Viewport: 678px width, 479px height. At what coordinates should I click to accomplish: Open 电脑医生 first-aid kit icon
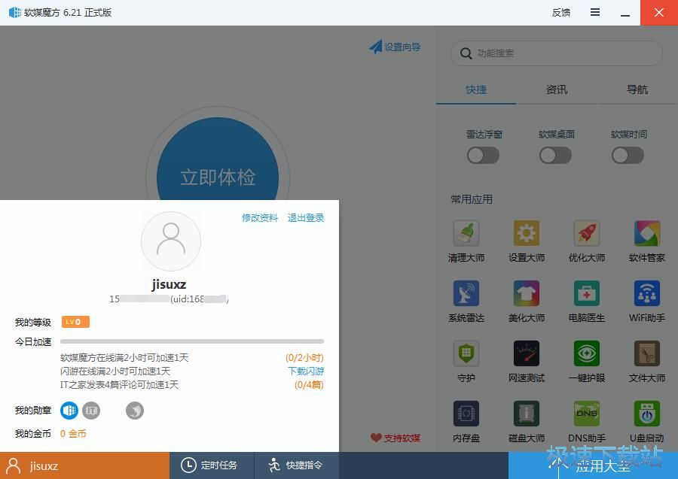point(586,293)
